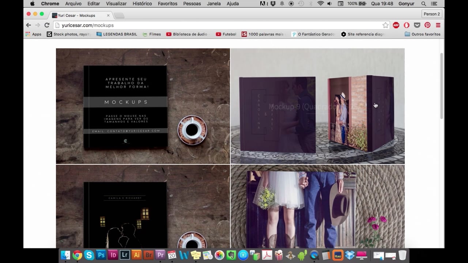Open Finder from the dock

(65, 255)
